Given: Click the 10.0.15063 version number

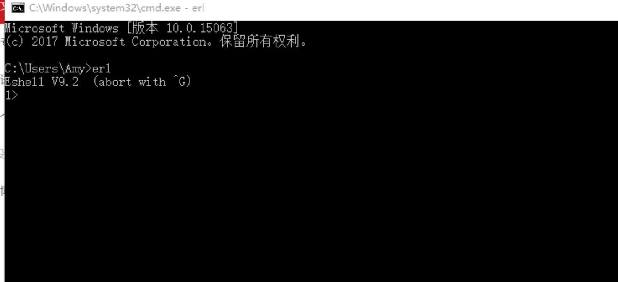Looking at the screenshot, I should 199,28.
